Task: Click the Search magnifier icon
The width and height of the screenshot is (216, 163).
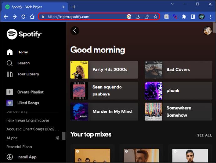Action: pos(9,63)
